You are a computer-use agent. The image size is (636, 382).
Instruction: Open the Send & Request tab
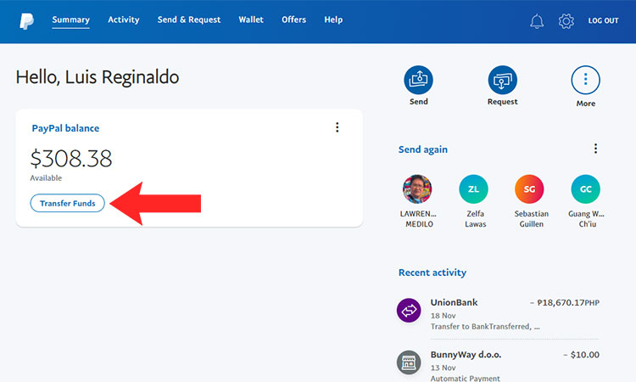[189, 20]
